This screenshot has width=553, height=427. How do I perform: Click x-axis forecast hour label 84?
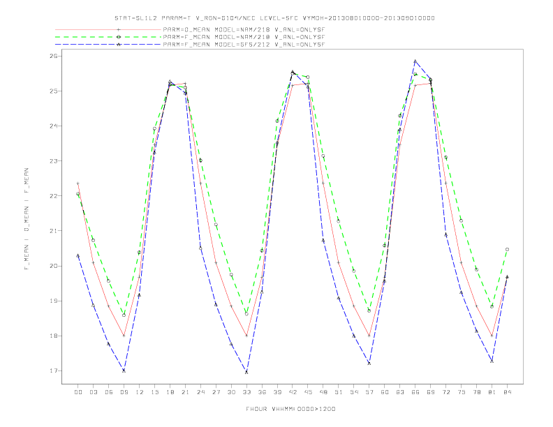507,392
